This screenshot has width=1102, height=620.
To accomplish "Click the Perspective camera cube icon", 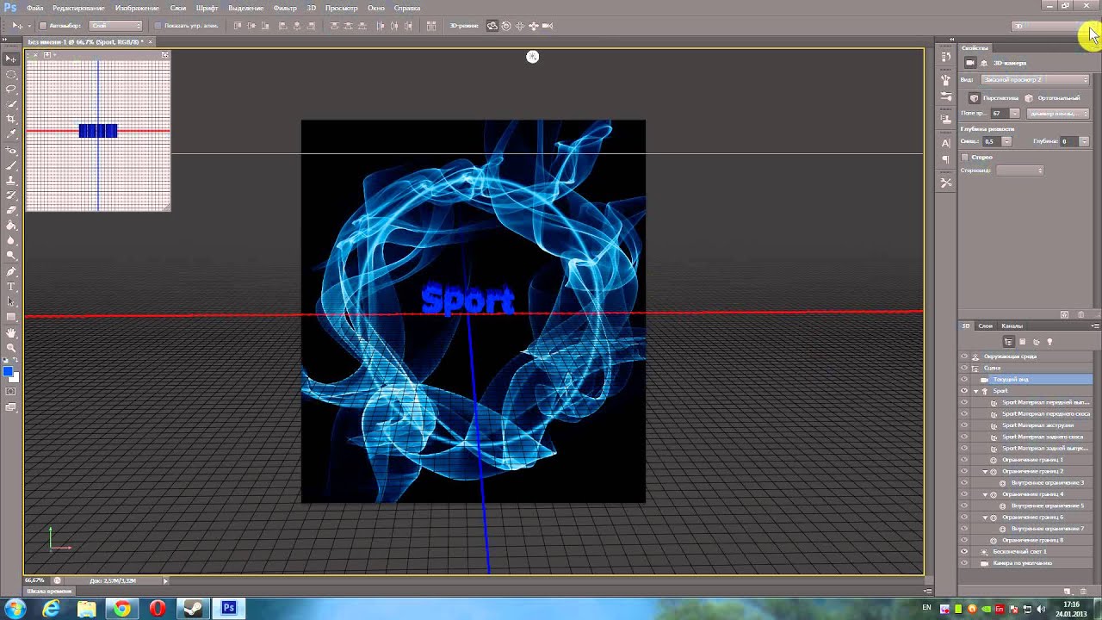I will pos(974,98).
